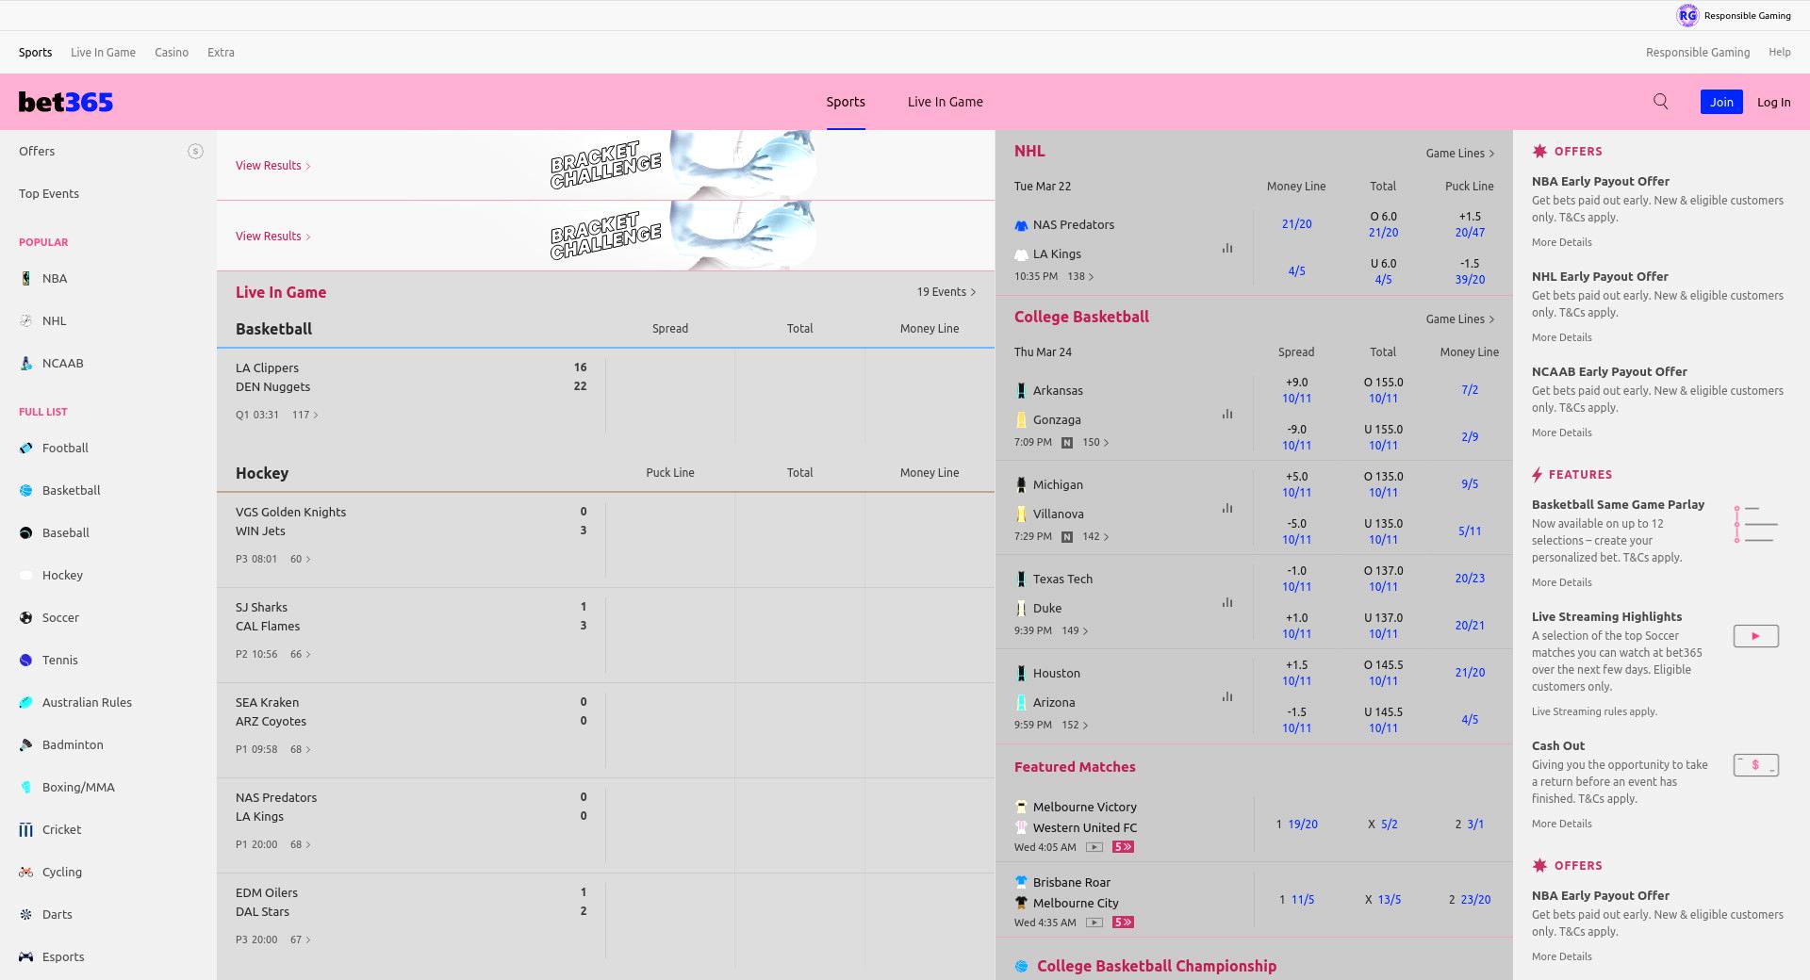This screenshot has height=980, width=1810.
Task: Open Casino in the top menu
Action: click(x=172, y=53)
